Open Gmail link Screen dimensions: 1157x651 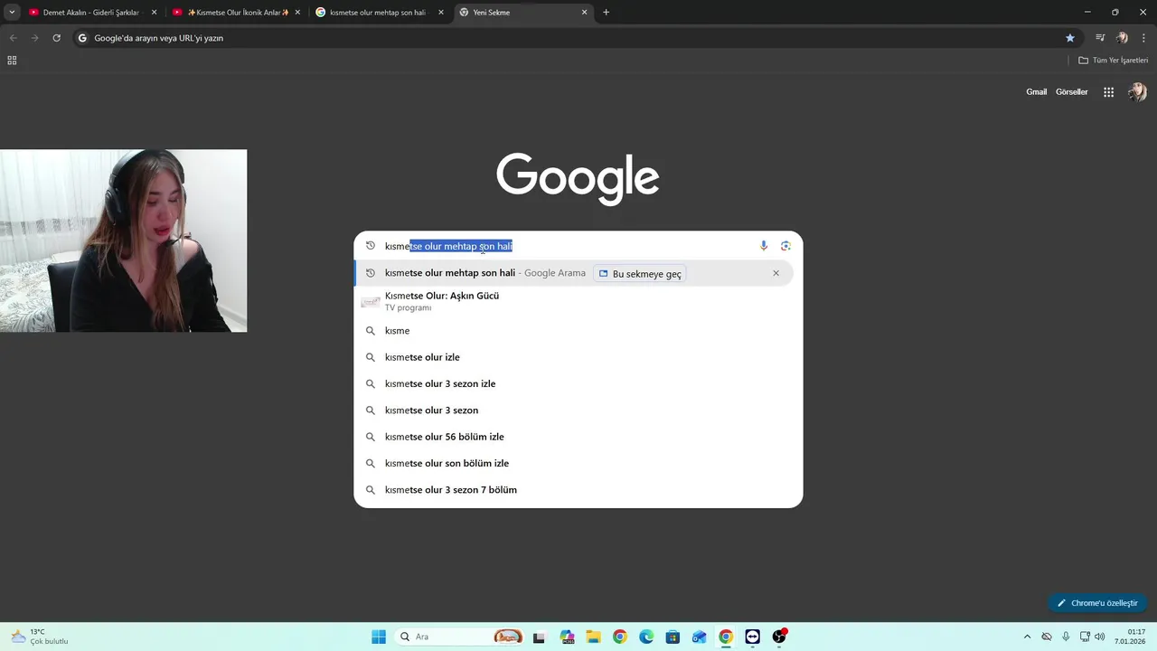tap(1036, 92)
